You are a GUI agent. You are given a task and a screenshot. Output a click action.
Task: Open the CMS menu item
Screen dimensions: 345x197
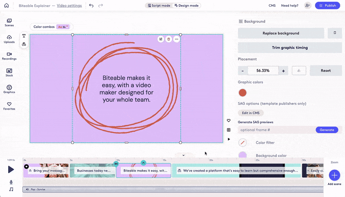click(x=272, y=6)
